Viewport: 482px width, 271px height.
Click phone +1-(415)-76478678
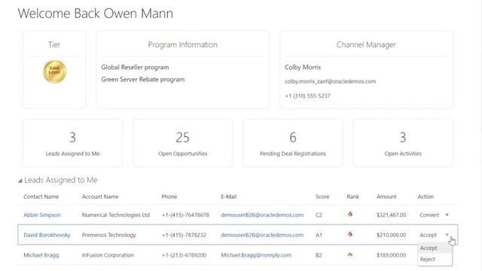tap(185, 215)
